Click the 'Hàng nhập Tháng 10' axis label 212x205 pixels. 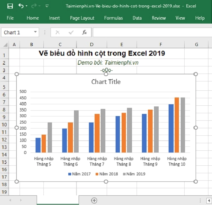pos(177,161)
